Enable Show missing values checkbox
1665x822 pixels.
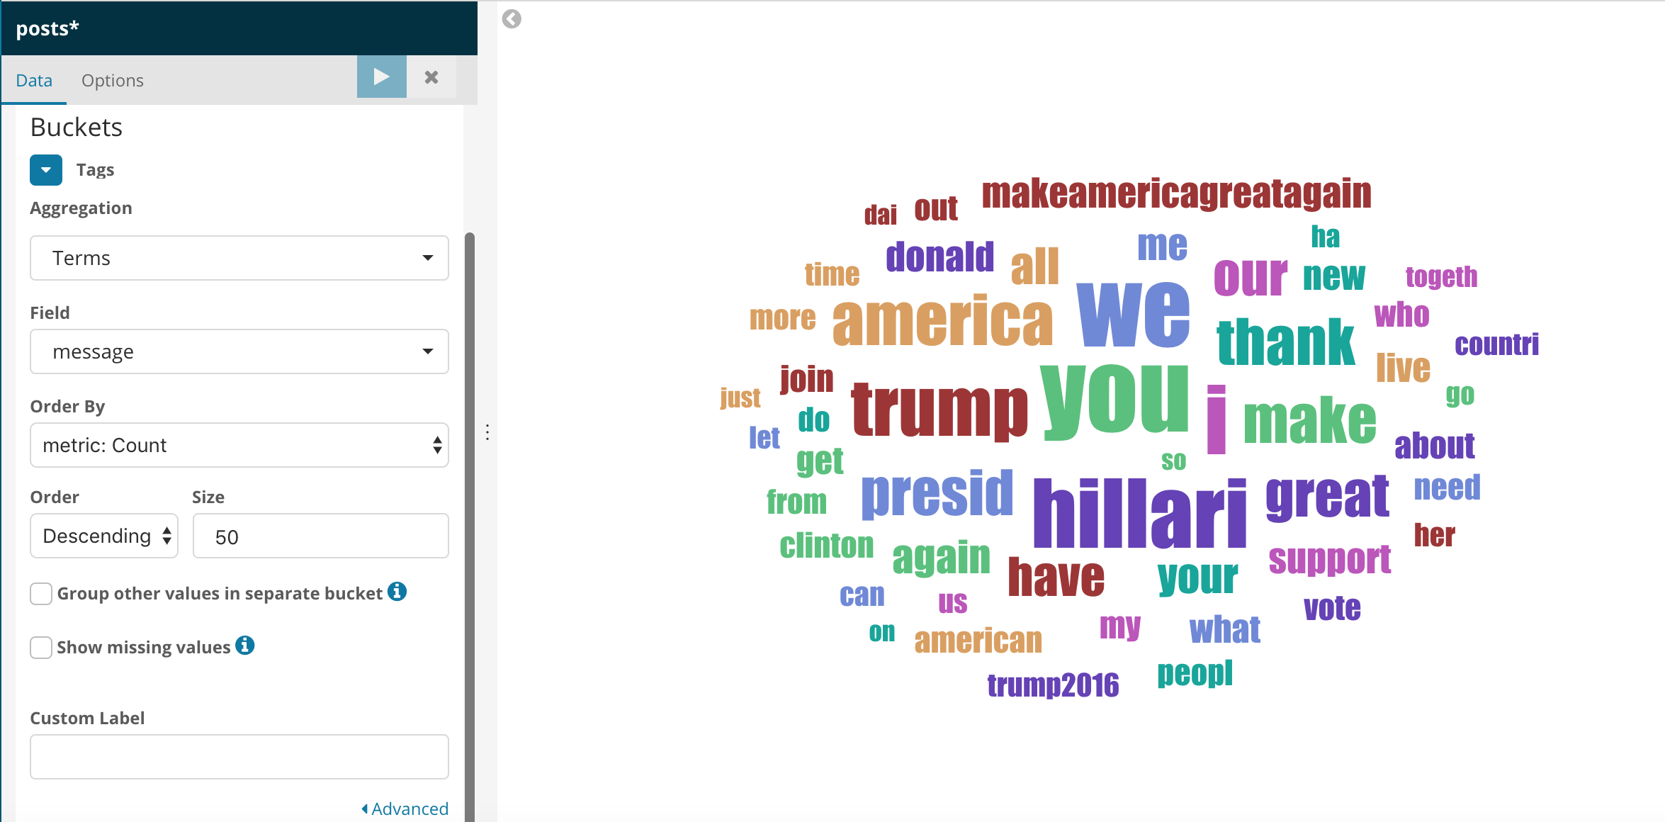(40, 647)
